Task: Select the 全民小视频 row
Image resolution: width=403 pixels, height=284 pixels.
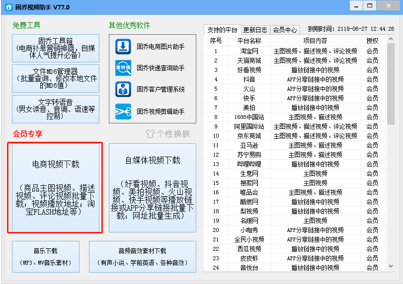Action: point(295,240)
